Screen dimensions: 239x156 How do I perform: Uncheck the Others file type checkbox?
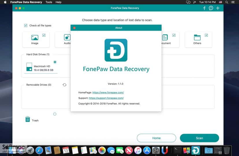pos(206,35)
